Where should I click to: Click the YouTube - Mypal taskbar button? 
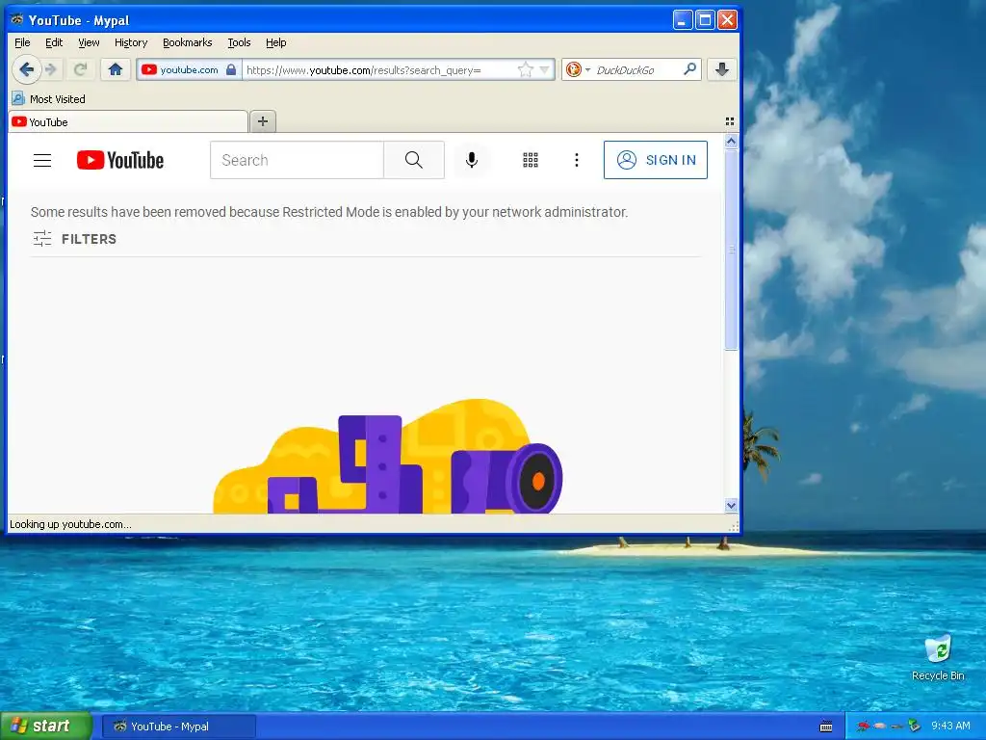point(178,727)
